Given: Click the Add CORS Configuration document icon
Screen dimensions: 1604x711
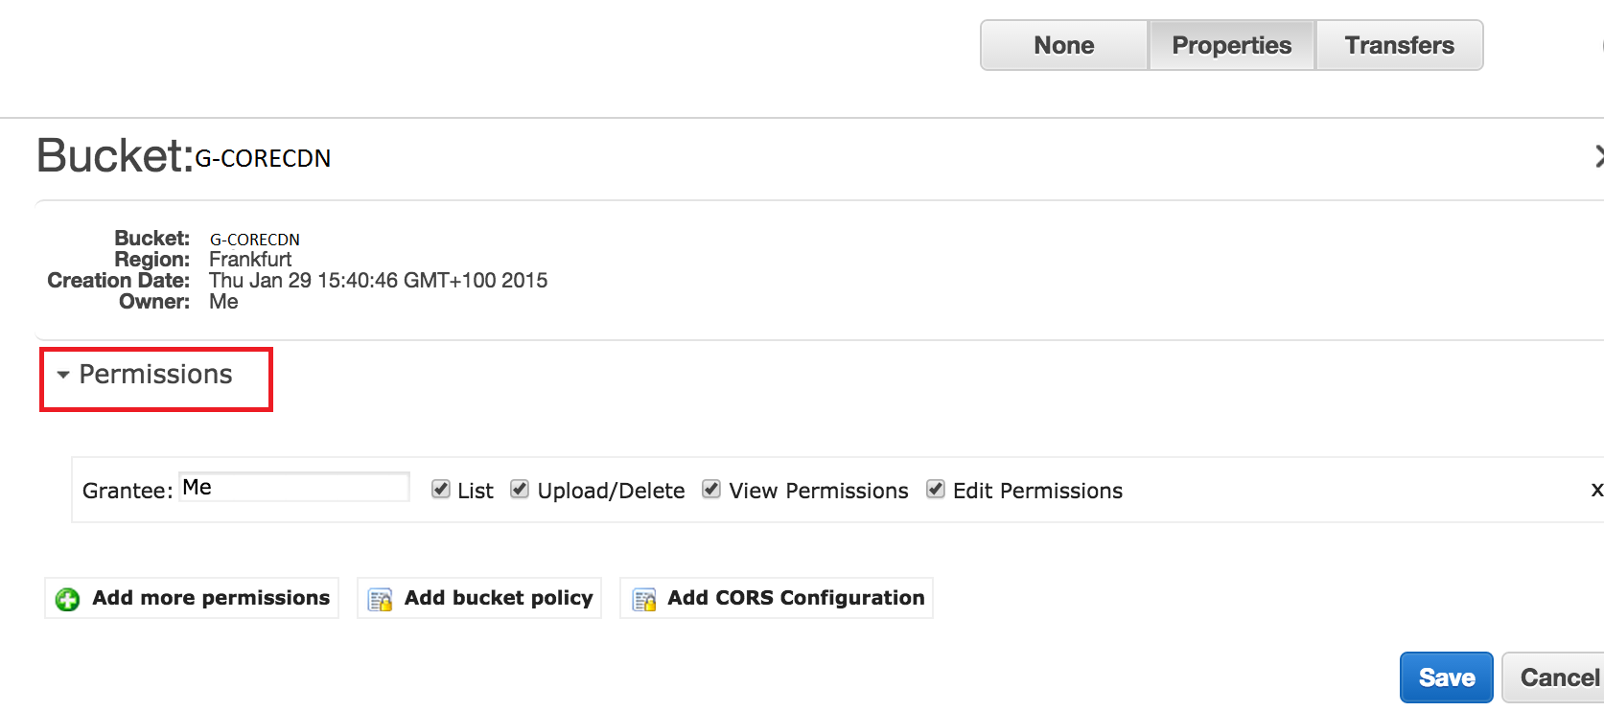Looking at the screenshot, I should click(x=644, y=599).
